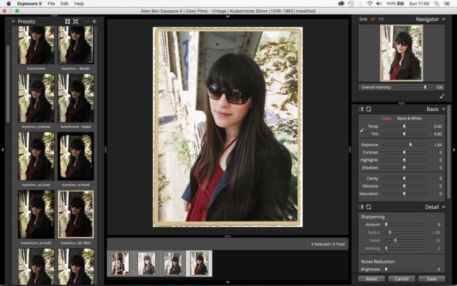457x286 pixels.
Task: Select Black & White mode in Basic panel
Action: click(409, 118)
